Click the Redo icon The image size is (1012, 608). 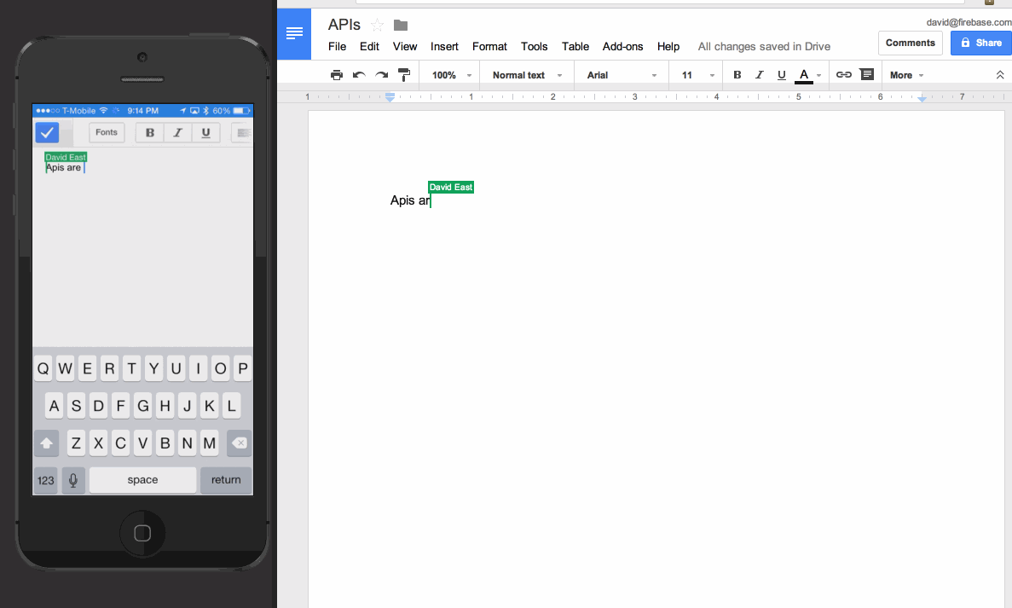tap(380, 74)
